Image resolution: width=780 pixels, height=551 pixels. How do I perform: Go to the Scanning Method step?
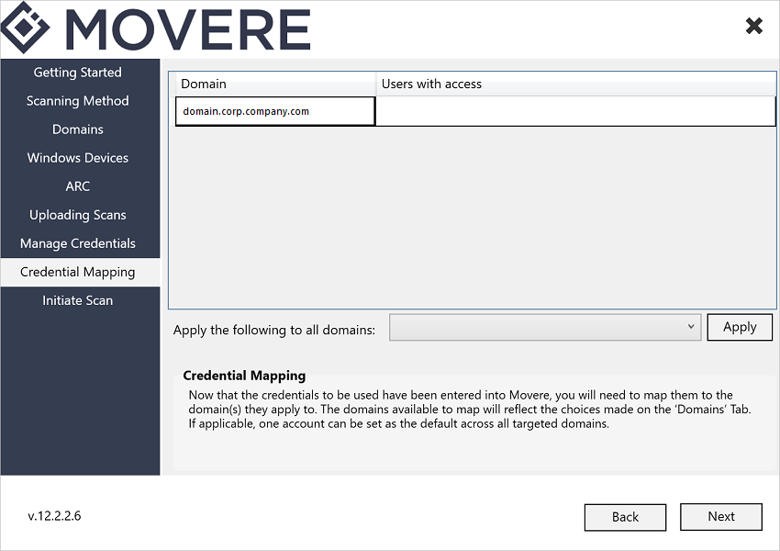[78, 101]
